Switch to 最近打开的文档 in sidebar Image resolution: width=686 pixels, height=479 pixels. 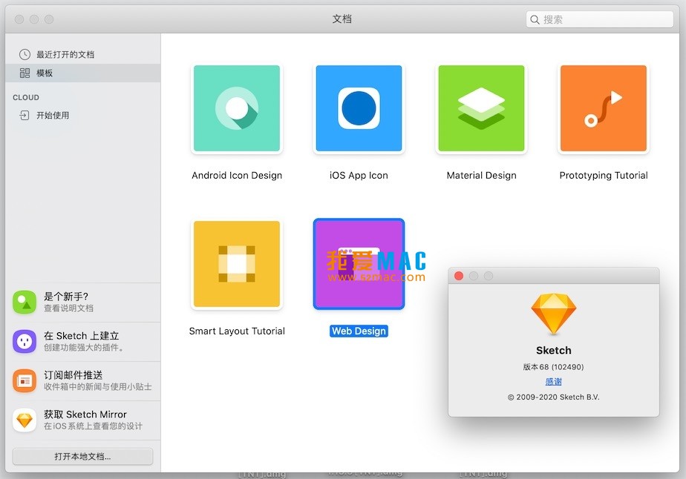click(59, 53)
